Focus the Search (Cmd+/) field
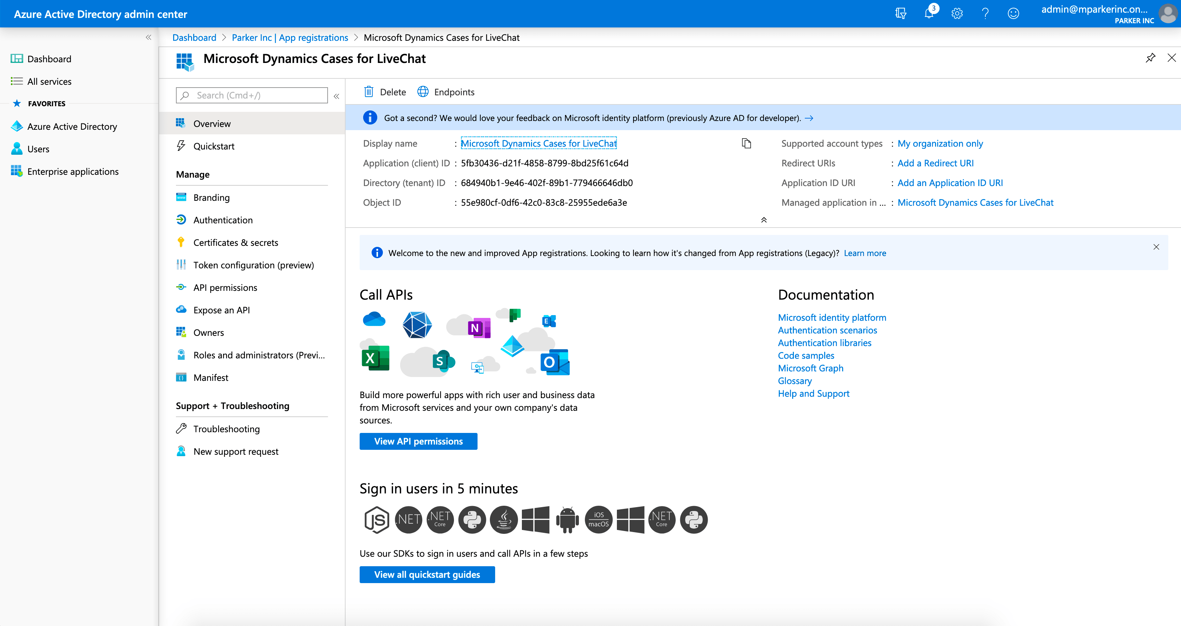The height and width of the screenshot is (626, 1181). click(252, 95)
